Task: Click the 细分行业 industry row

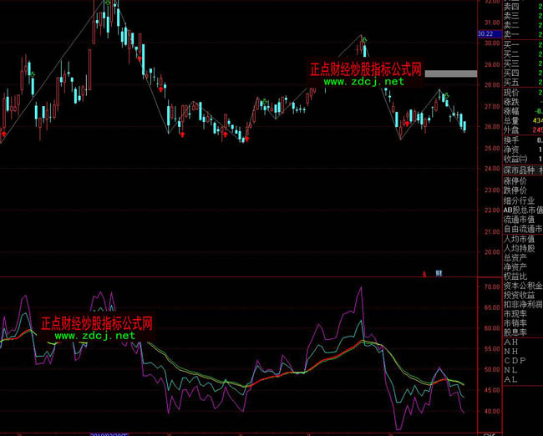Action: click(x=518, y=200)
